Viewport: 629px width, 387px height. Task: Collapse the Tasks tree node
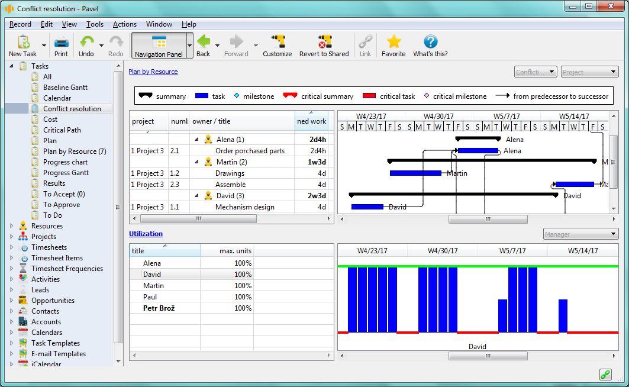(11, 66)
